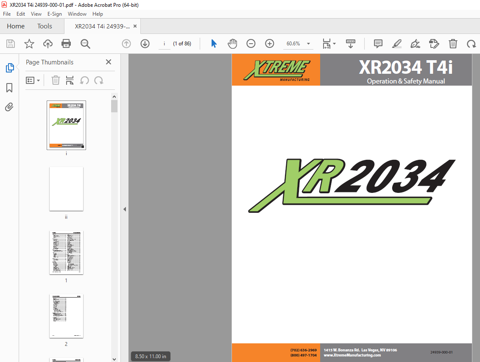
Task: Click www.XtremeManufacturing.com in page footer
Action: coord(352,355)
